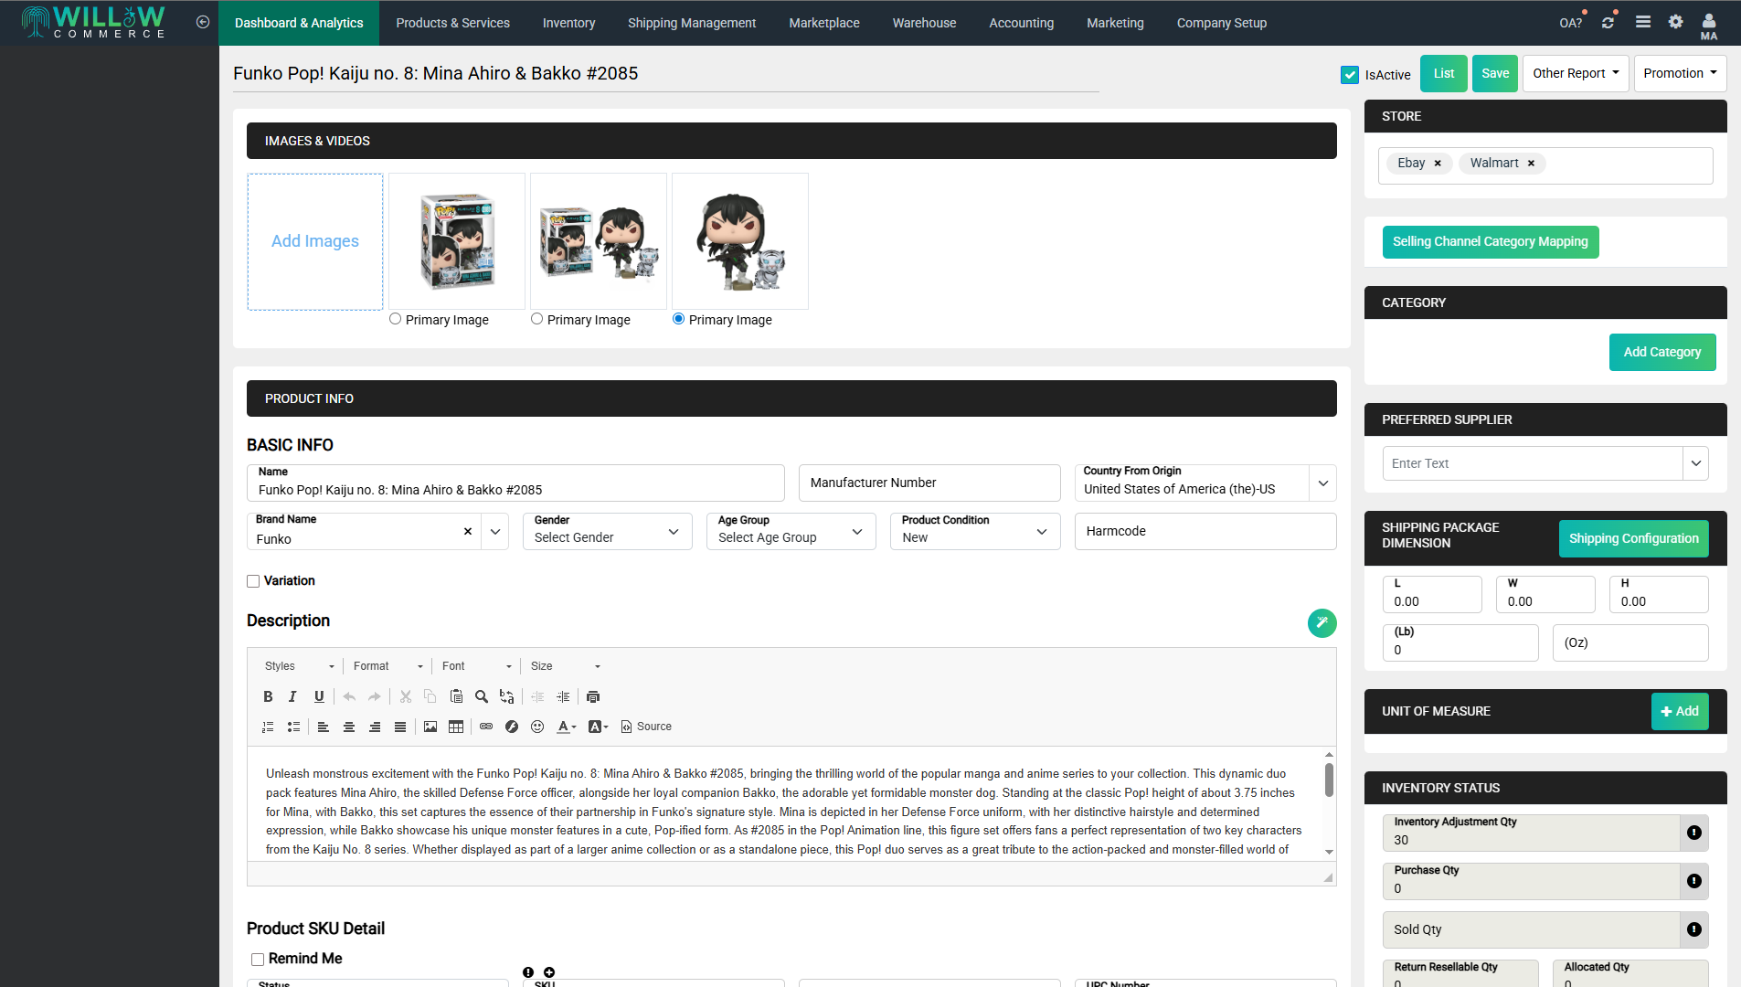Center the description text

click(349, 727)
